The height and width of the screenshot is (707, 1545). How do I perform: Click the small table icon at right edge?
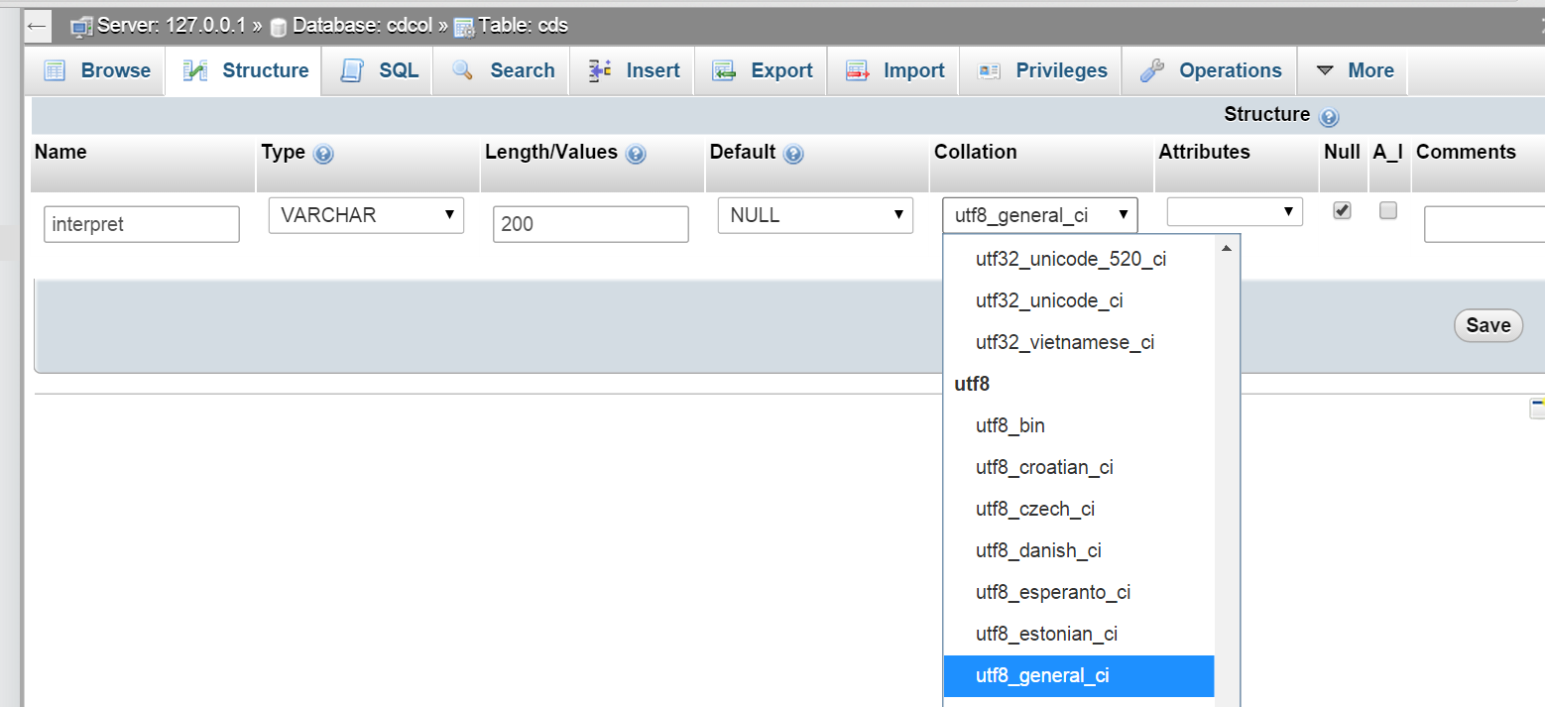click(x=1537, y=409)
